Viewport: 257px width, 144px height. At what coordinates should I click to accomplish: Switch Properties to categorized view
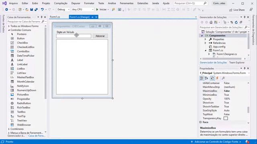click(202, 78)
